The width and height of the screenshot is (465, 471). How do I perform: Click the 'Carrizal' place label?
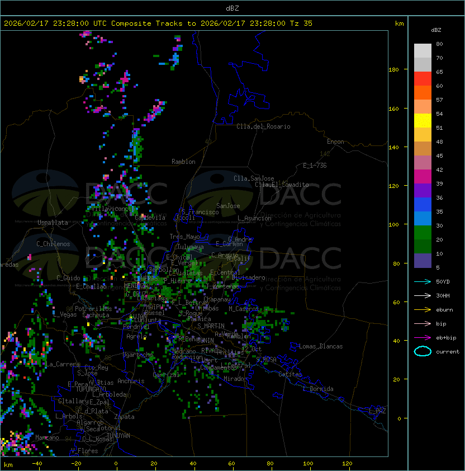(167, 375)
